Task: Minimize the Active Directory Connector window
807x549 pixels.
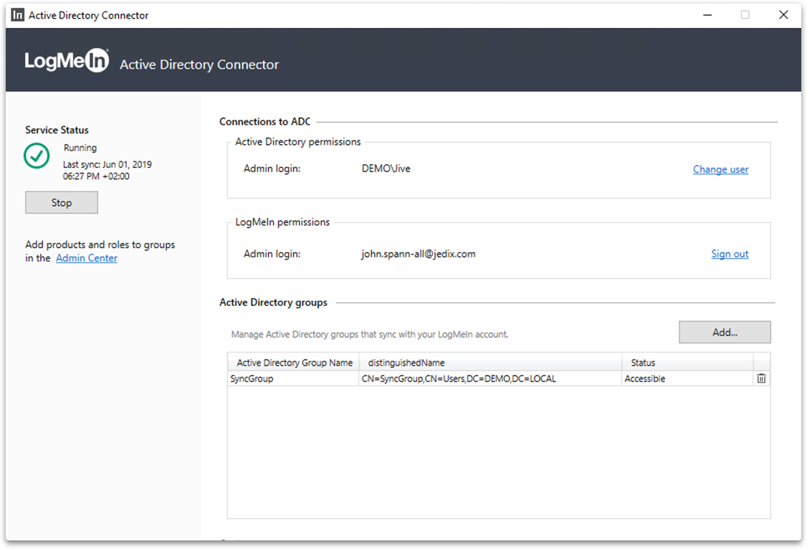Action: click(707, 14)
